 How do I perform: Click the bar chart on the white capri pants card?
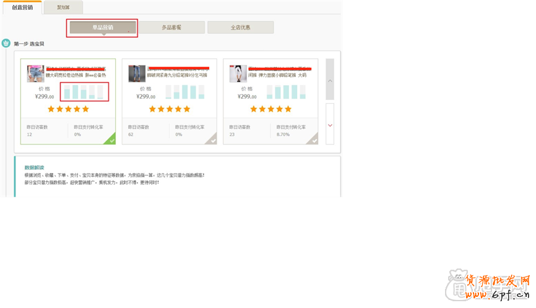[286, 92]
